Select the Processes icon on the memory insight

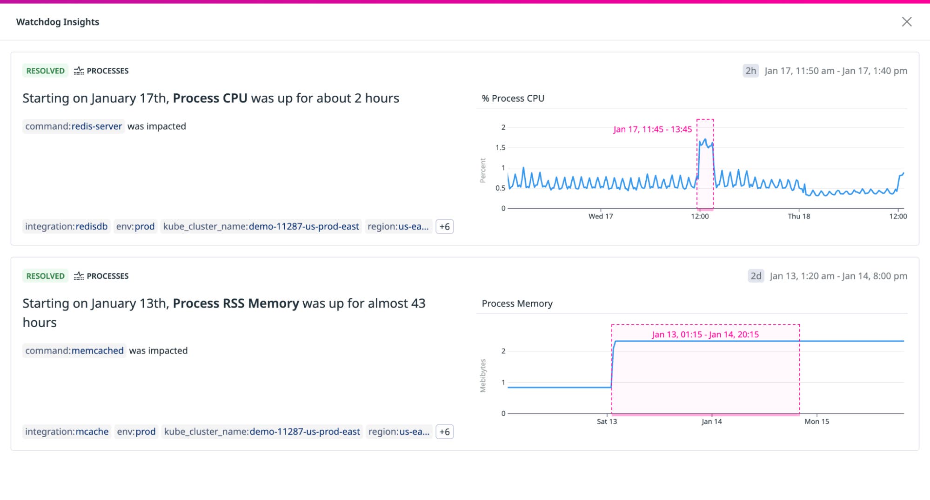pos(79,276)
